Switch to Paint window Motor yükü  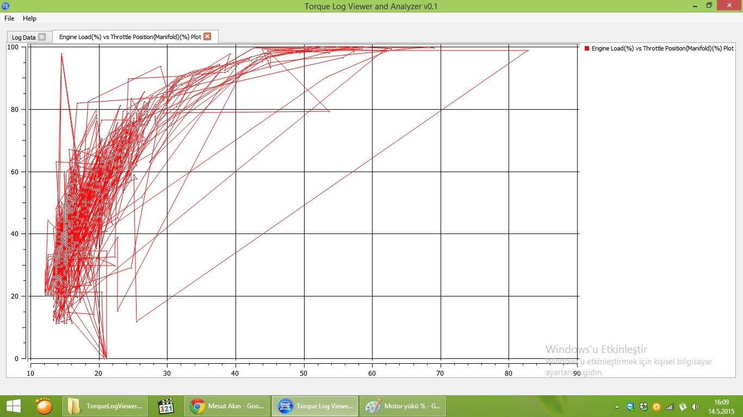(x=403, y=406)
